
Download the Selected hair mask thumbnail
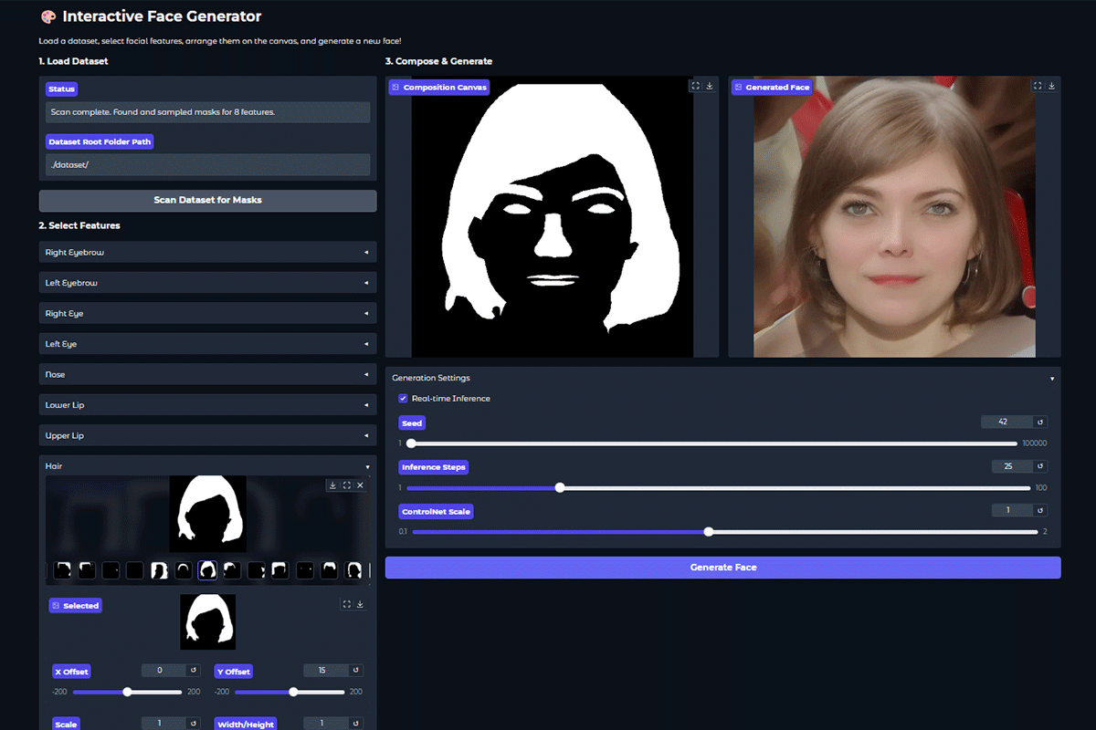tap(359, 604)
